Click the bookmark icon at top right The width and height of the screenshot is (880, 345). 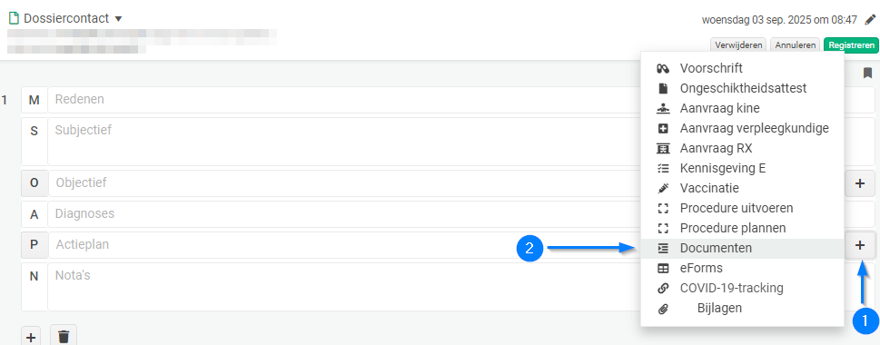point(867,73)
